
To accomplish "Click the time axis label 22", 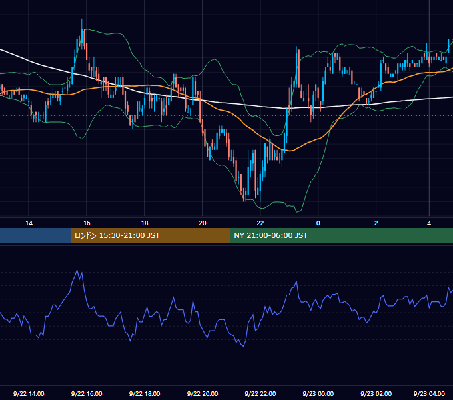I will coord(260,223).
